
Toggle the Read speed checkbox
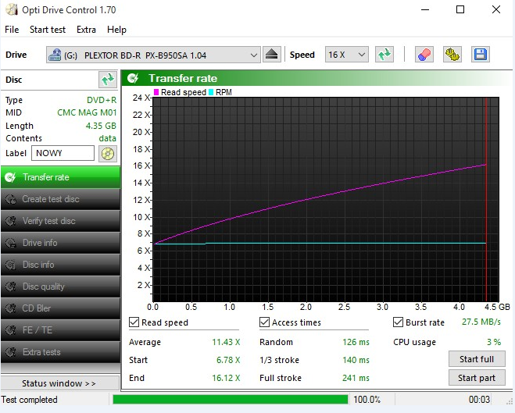pyautogui.click(x=134, y=322)
